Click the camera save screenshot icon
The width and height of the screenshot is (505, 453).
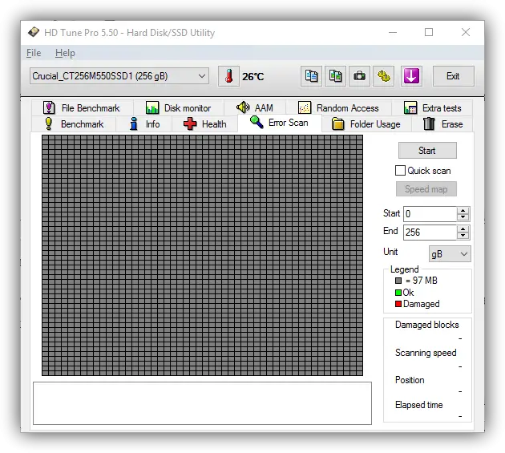pos(359,76)
